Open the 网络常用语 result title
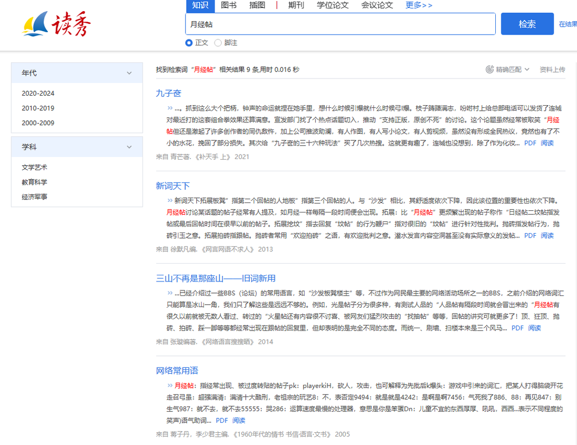This screenshot has height=445, width=577. 177,370
